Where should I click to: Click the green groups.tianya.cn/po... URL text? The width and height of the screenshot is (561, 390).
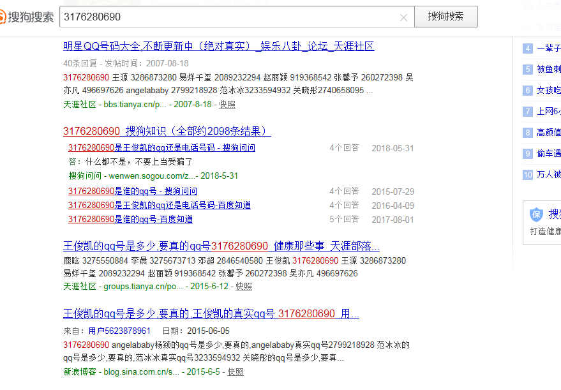click(143, 286)
